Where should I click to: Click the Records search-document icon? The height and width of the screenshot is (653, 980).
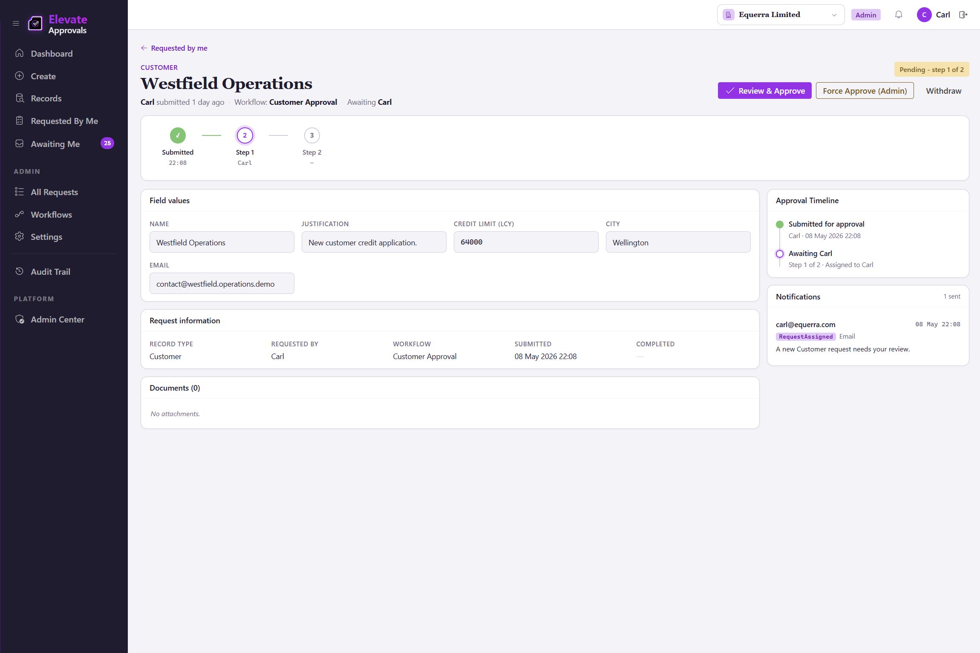(x=20, y=98)
